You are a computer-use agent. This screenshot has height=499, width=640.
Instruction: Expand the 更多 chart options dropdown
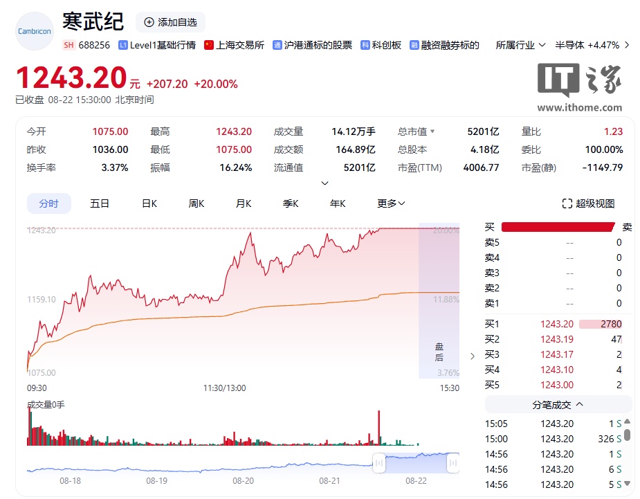[x=390, y=203]
